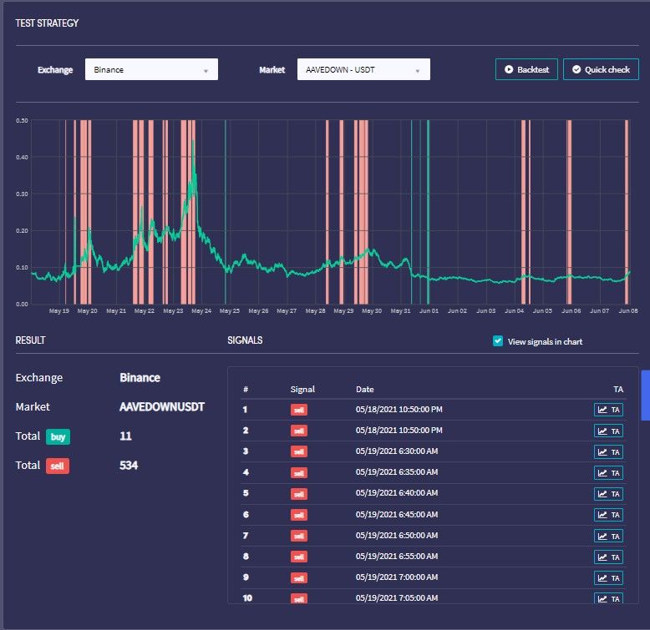The image size is (650, 630).
Task: Click the total buy count 11
Action: pyautogui.click(x=125, y=436)
